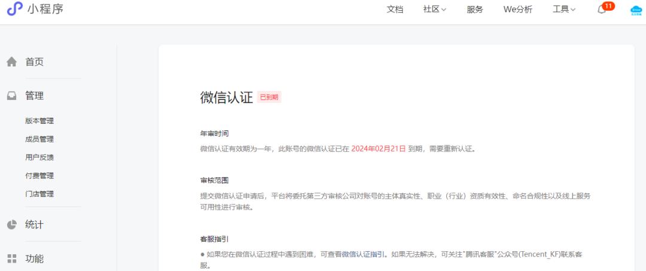Click the grid icon beside 功能
646x271 pixels.
(x=12, y=258)
